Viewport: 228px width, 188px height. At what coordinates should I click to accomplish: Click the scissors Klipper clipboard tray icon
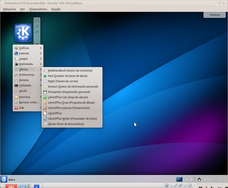pos(187,179)
